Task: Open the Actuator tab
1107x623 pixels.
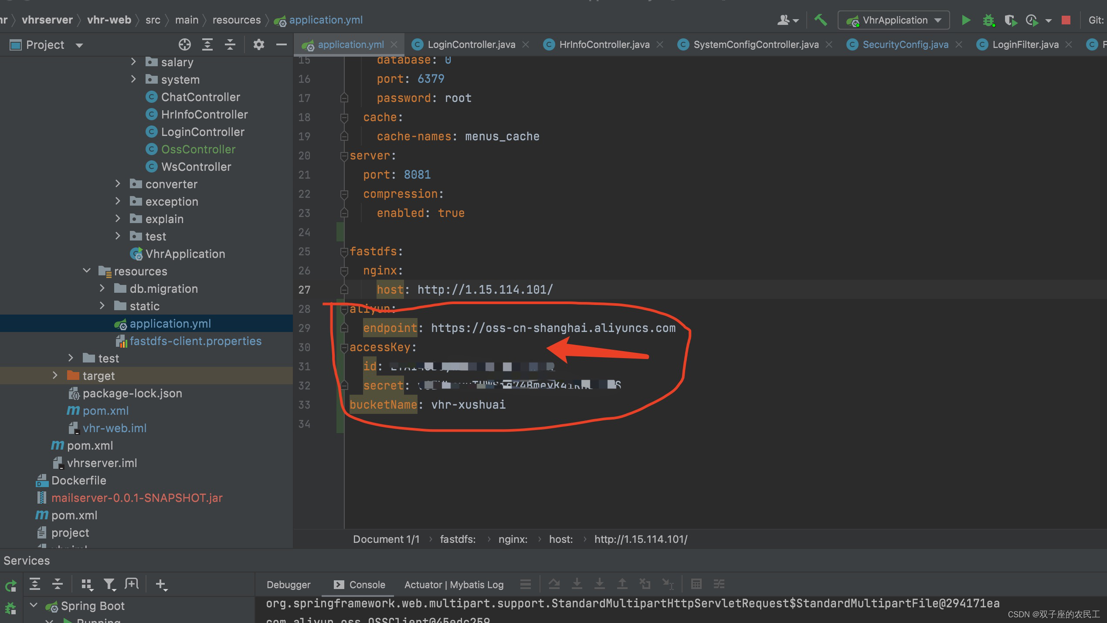Action: click(423, 585)
